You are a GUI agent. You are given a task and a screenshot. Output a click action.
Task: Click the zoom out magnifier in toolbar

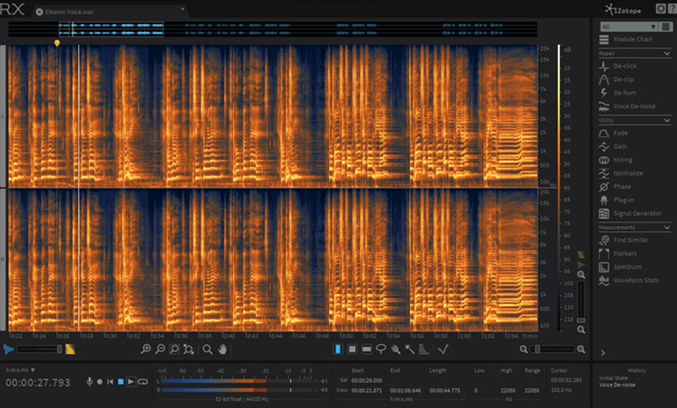point(160,349)
